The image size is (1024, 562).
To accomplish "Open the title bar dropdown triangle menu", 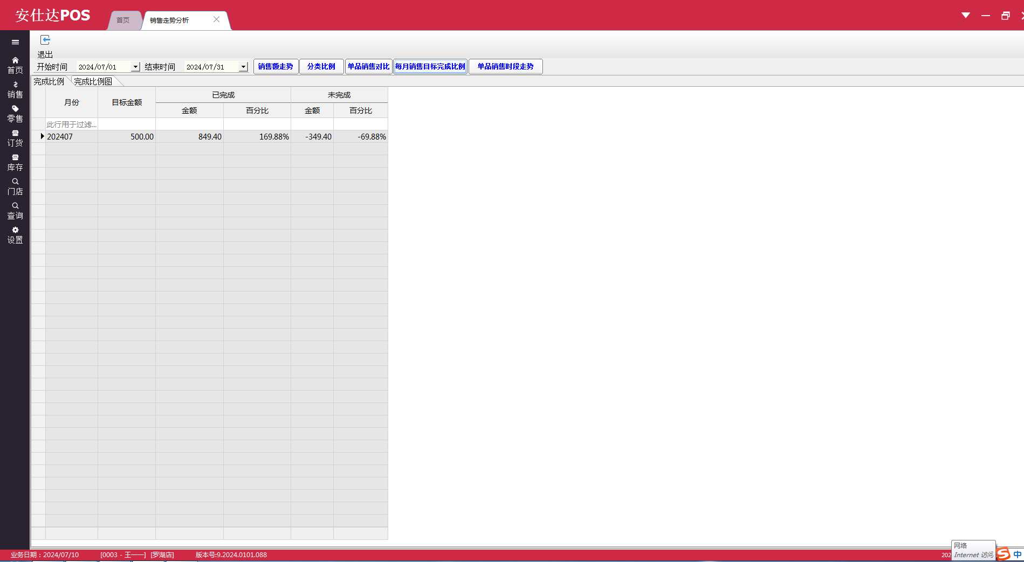I will pos(966,15).
